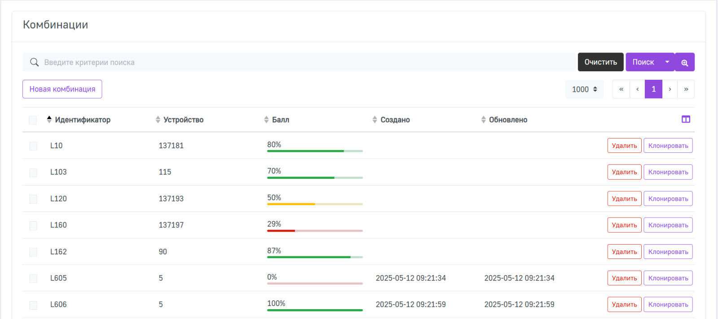Open the Поиск dropdown caret
718x319 pixels.
point(667,62)
